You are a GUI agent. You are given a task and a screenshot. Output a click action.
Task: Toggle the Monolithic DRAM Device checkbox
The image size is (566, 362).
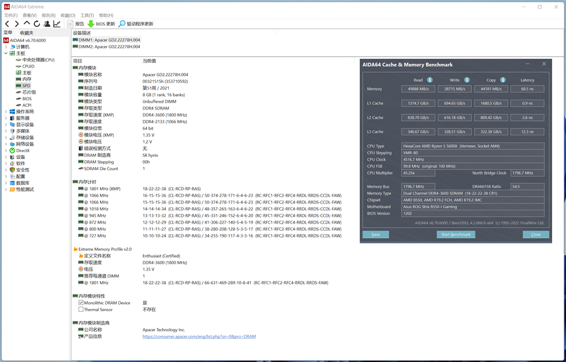coord(81,303)
